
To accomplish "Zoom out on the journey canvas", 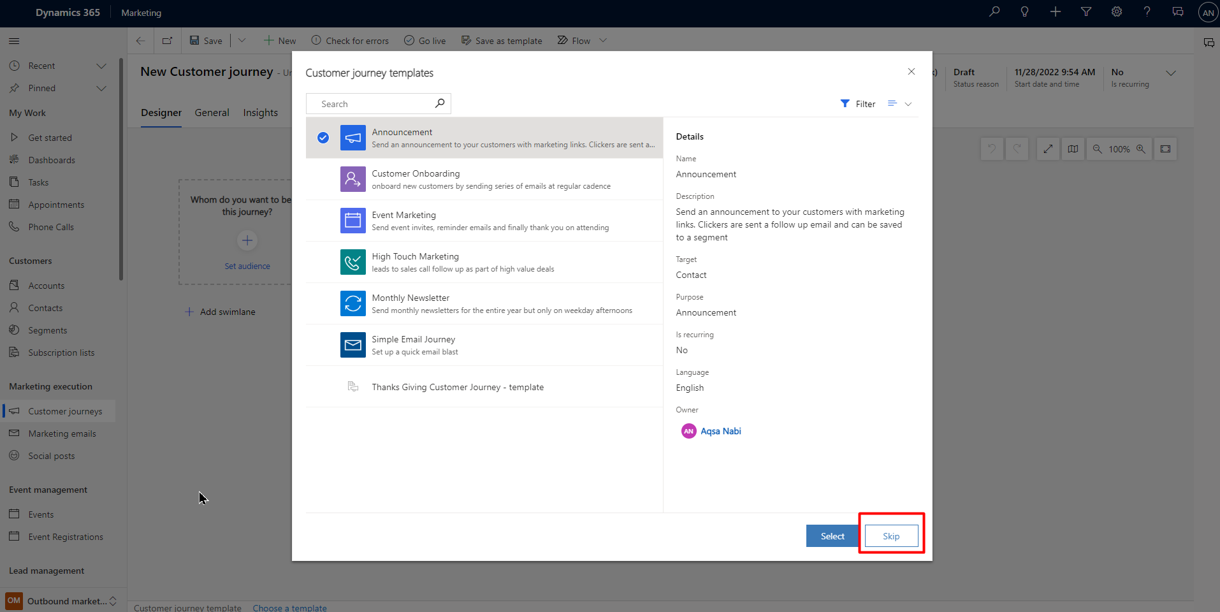I will click(1098, 149).
